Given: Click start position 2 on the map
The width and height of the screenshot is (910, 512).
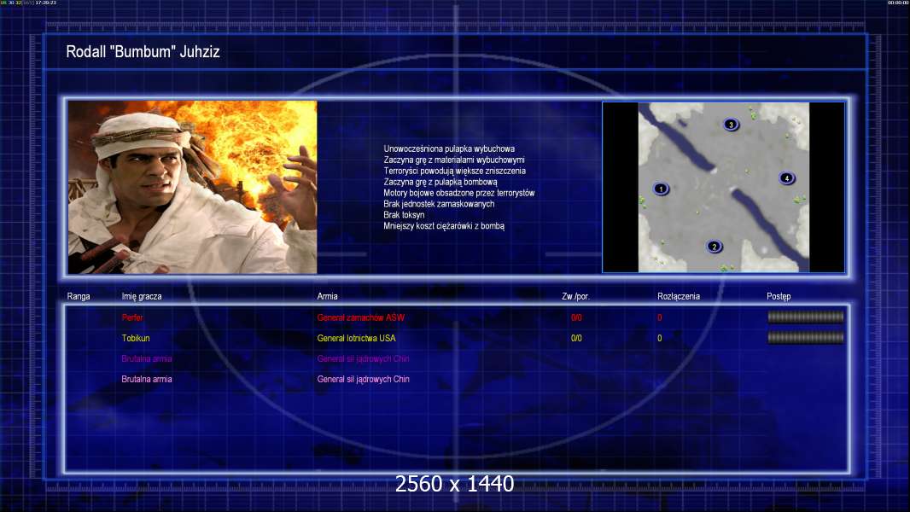Looking at the screenshot, I should click(715, 247).
